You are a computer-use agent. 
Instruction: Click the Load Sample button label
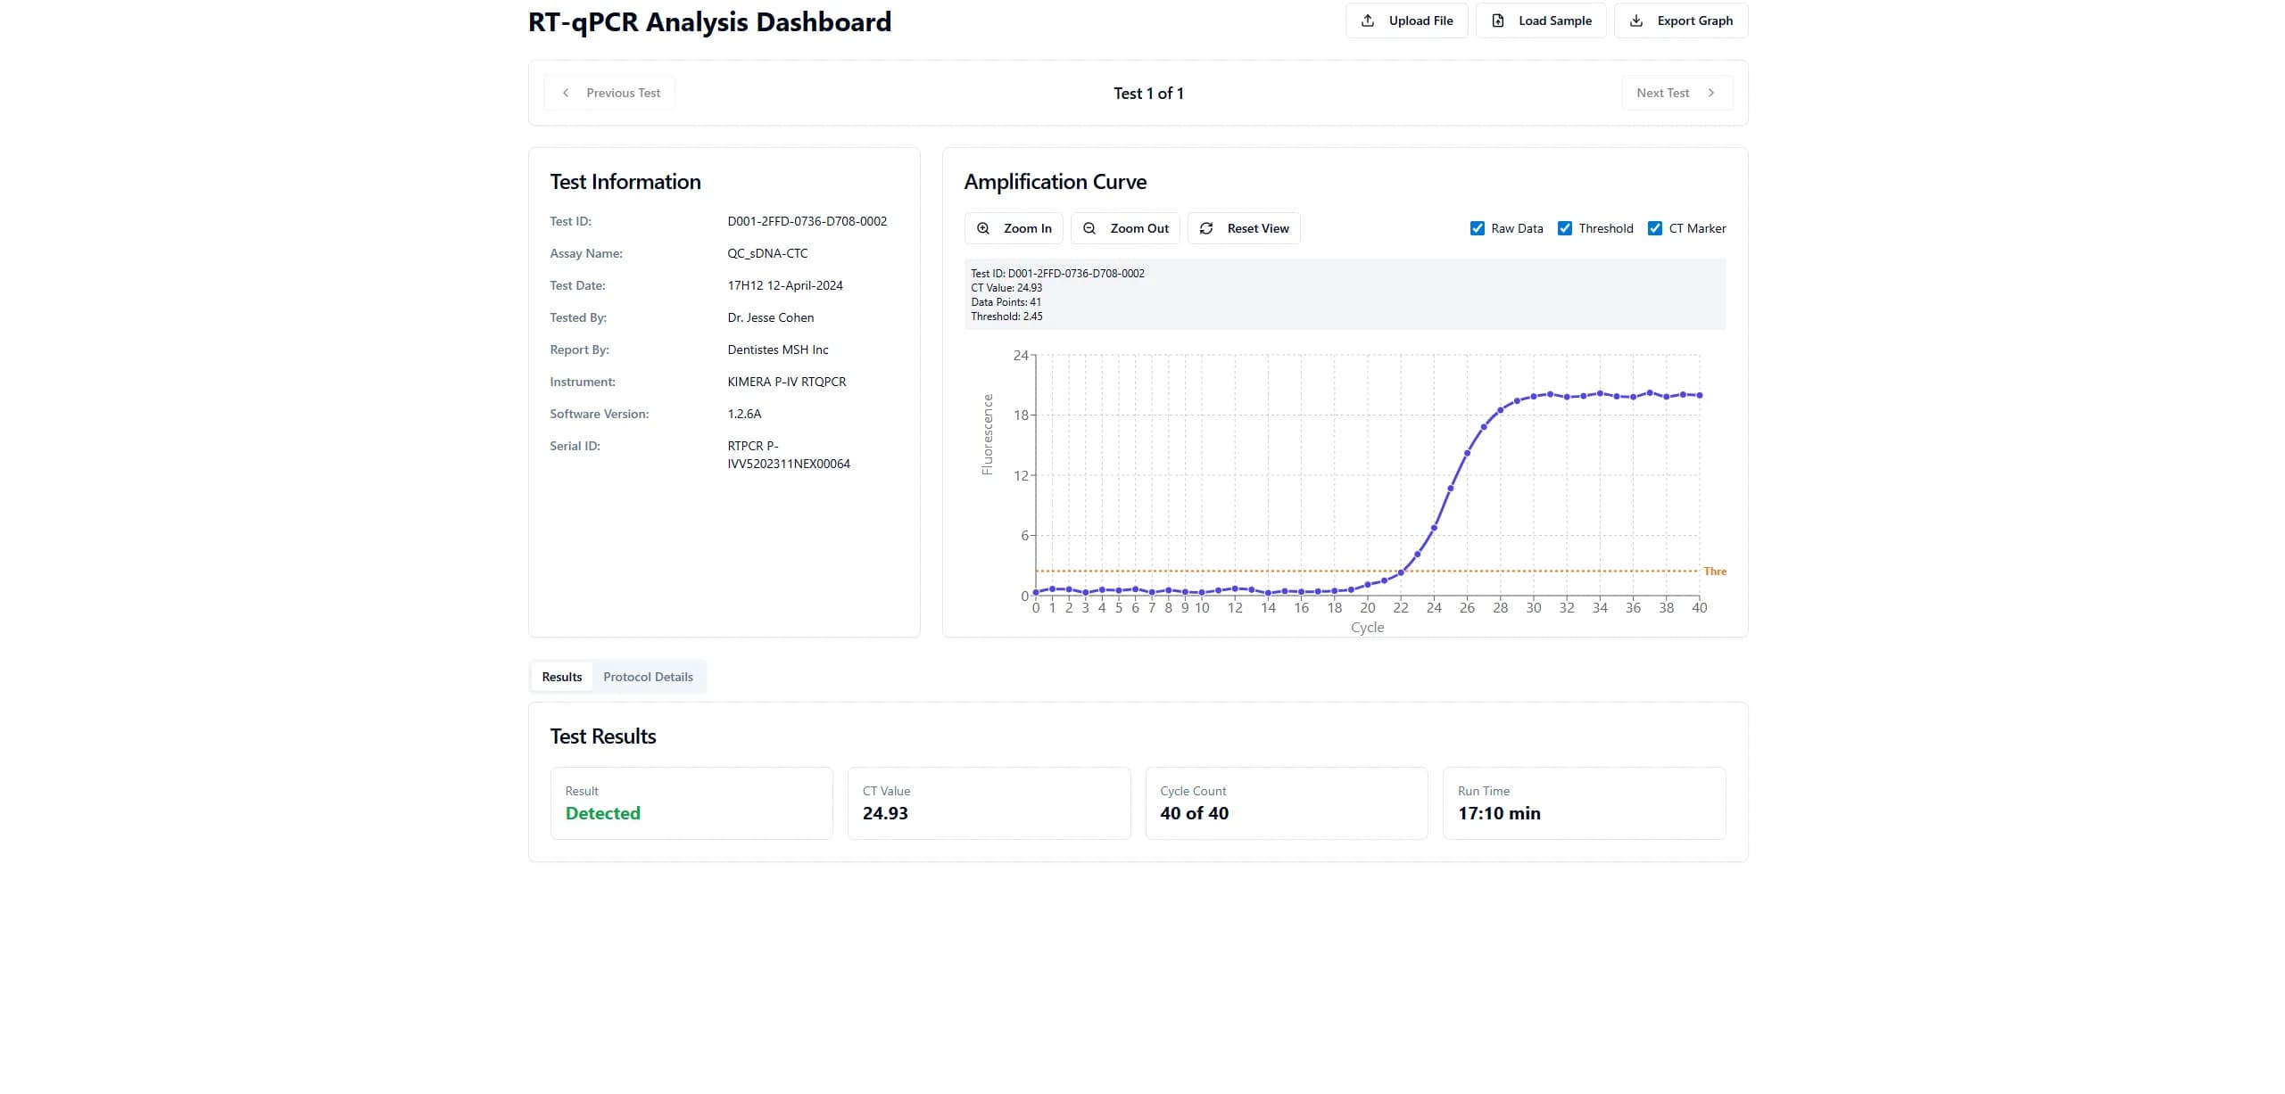pyautogui.click(x=1555, y=21)
